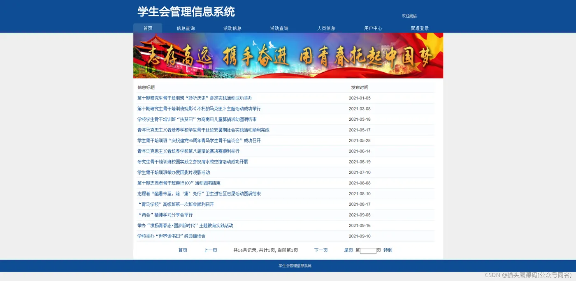The width and height of the screenshot is (576, 281).
Task: Open the “扶贫日” 募捐活动 article link
Action: (x=197, y=120)
